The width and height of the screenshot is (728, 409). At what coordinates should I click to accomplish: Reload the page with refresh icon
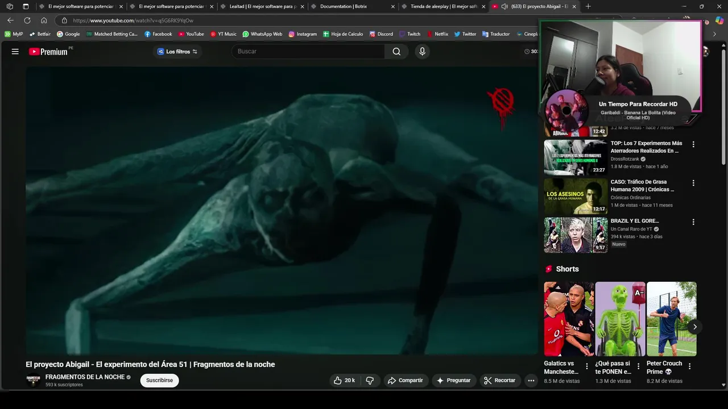pos(27,20)
